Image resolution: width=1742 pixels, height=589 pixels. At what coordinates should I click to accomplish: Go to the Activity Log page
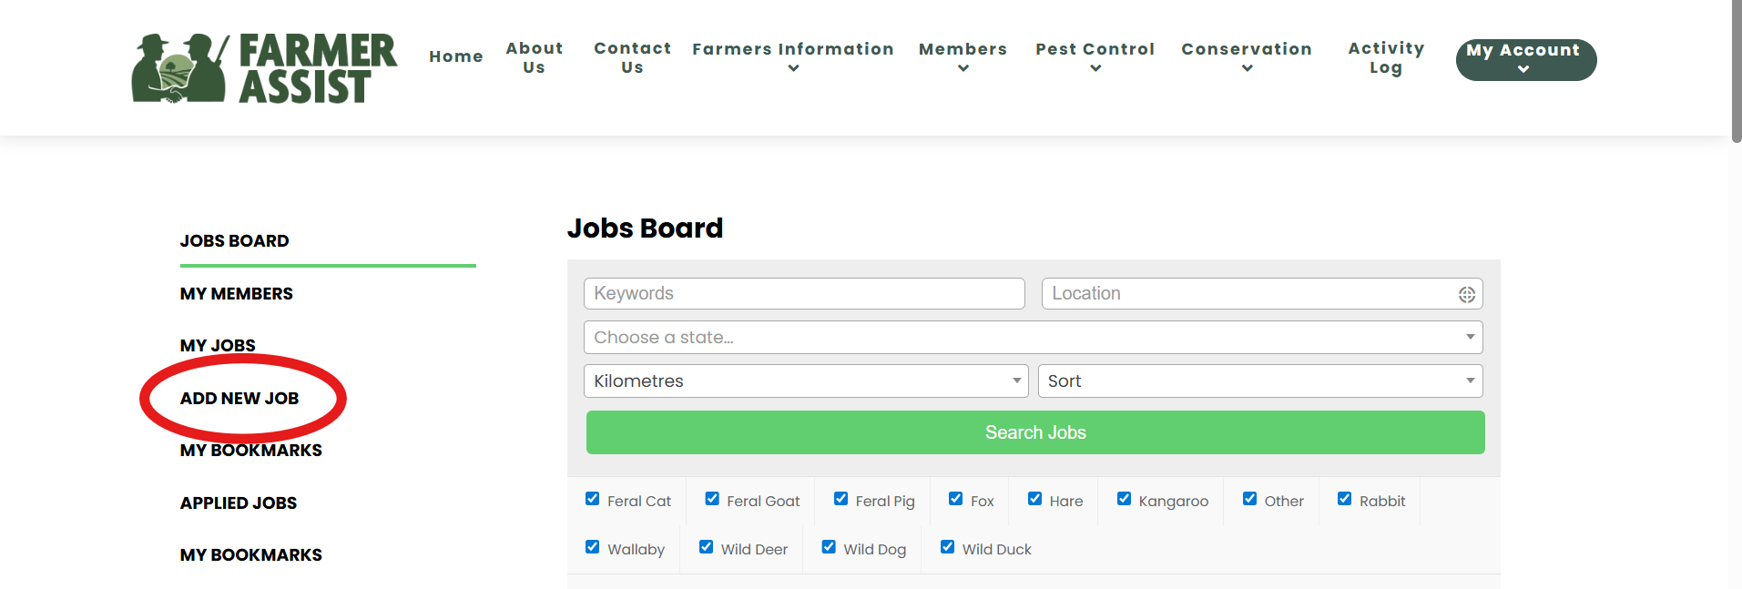click(1386, 57)
